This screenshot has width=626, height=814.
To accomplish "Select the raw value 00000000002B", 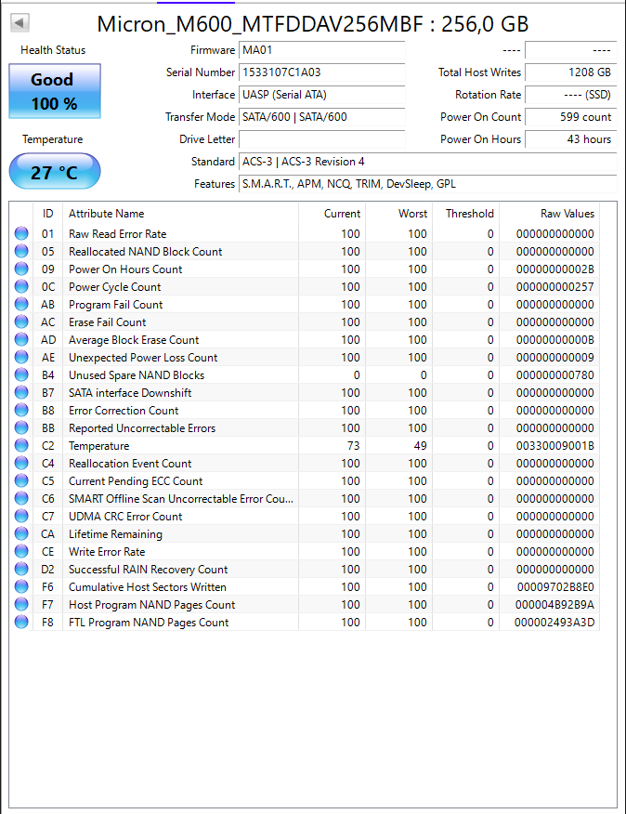I will [x=554, y=269].
